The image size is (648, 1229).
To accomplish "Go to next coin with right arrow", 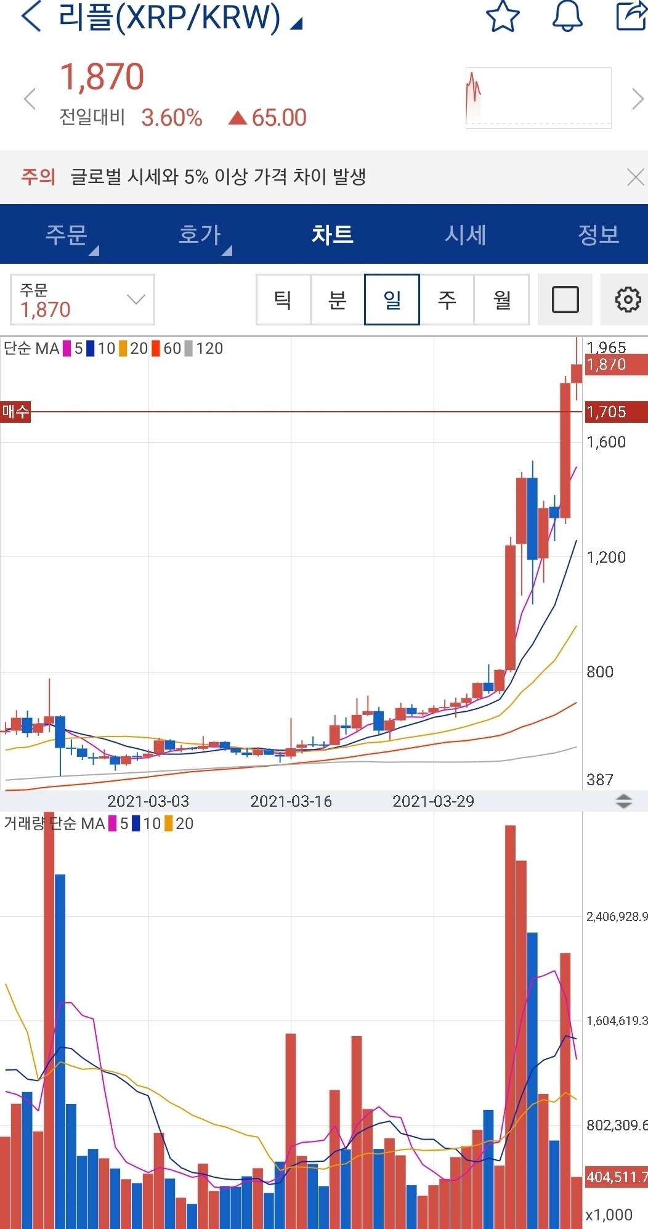I will click(x=637, y=99).
